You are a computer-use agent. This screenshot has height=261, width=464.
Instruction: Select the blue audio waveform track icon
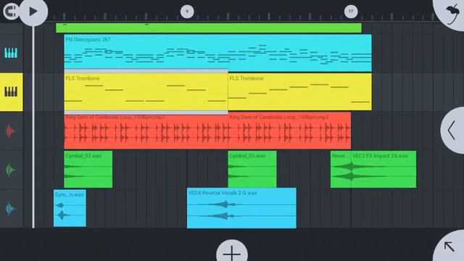point(12,209)
